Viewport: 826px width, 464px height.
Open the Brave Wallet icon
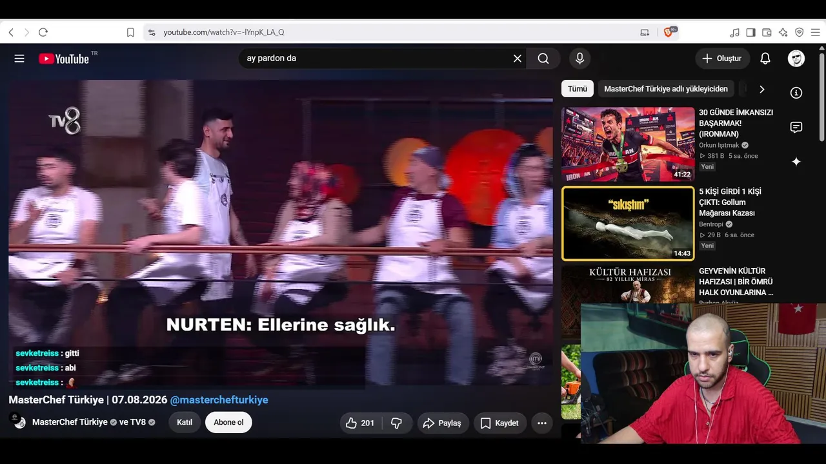click(767, 32)
